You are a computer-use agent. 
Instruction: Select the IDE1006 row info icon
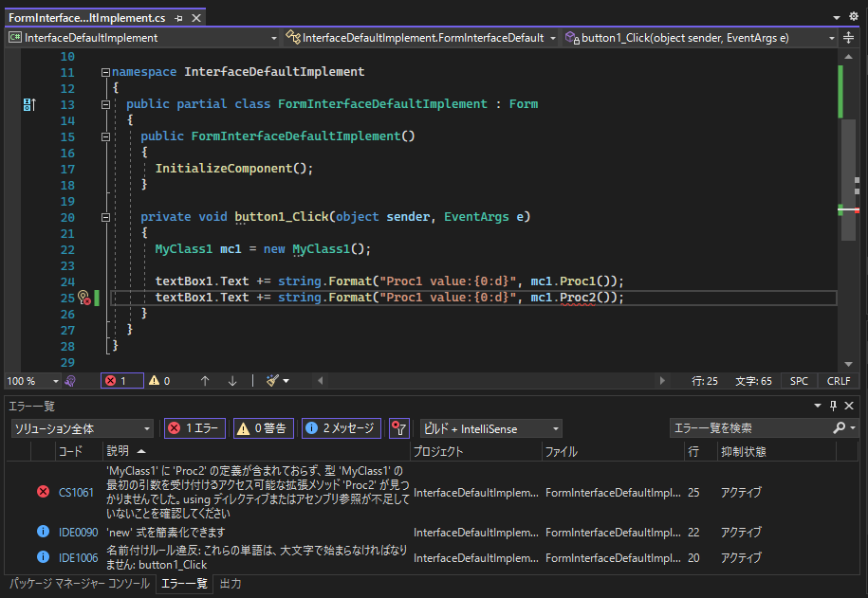pyautogui.click(x=44, y=557)
